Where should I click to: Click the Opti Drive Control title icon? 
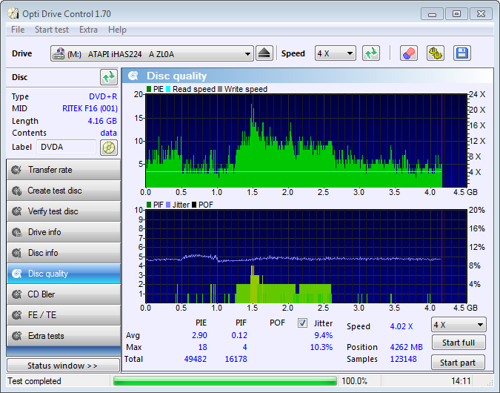[13, 14]
